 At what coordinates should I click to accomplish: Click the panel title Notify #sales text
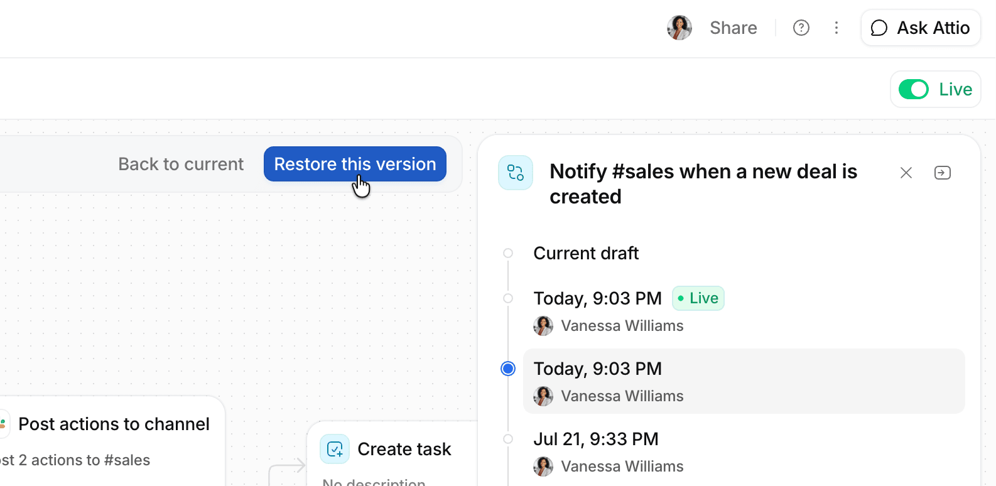703,184
